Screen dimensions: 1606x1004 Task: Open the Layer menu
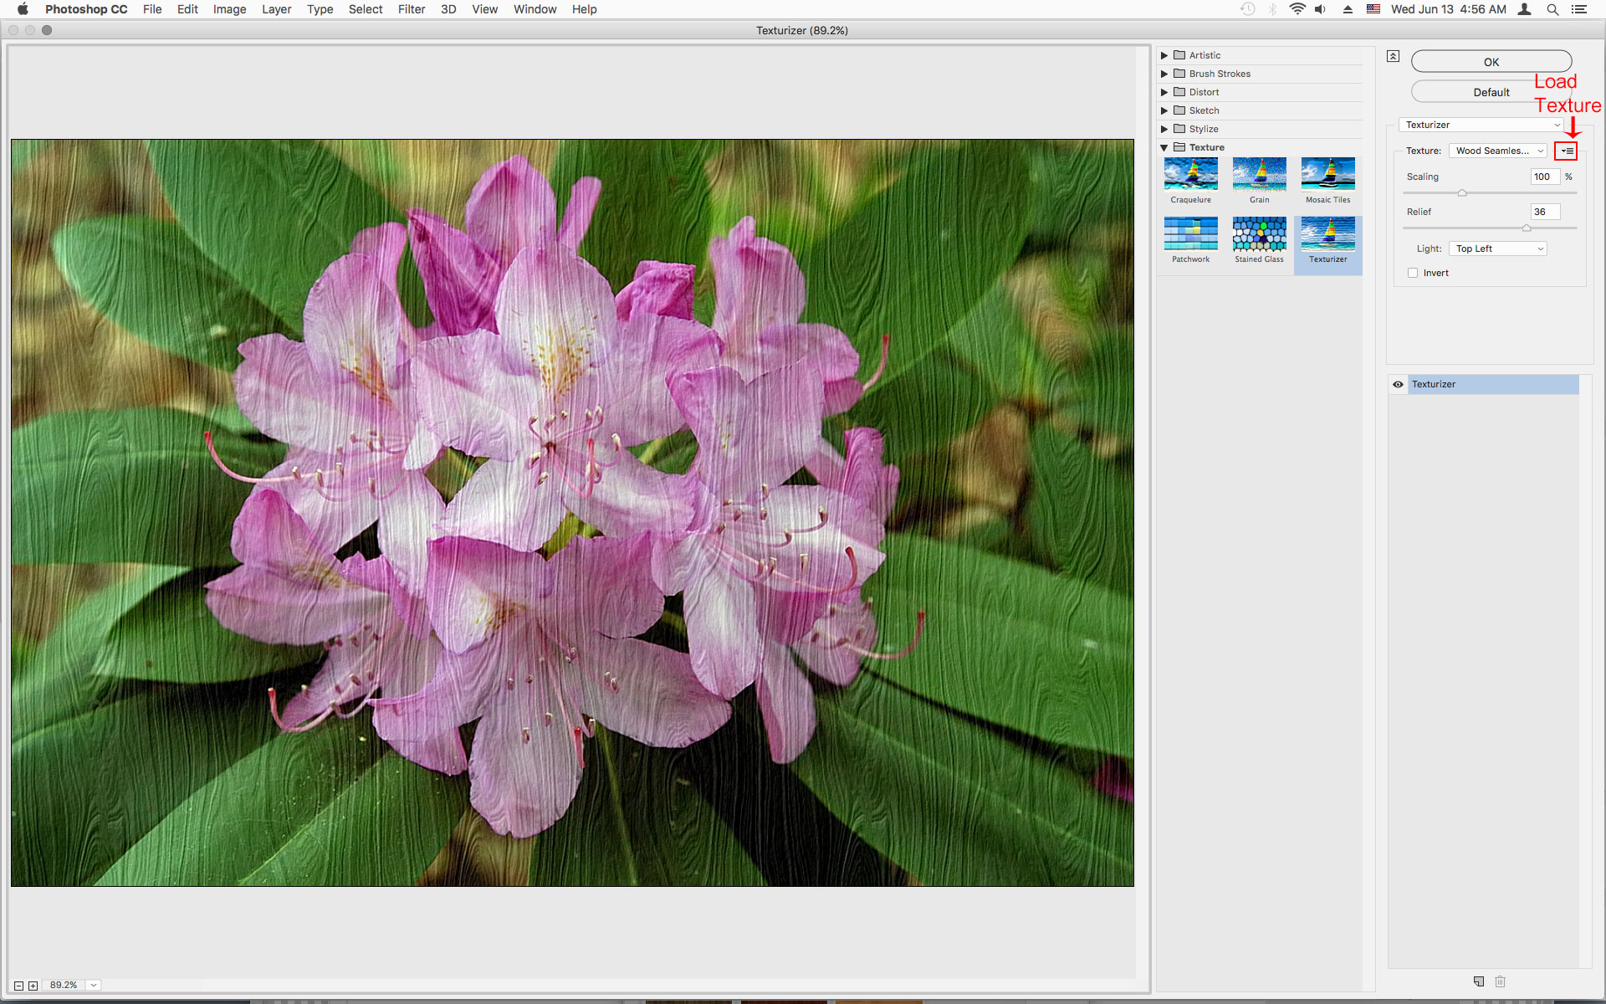(276, 9)
